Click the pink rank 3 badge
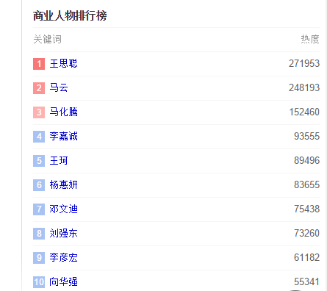The image size is (327, 291). [x=39, y=112]
